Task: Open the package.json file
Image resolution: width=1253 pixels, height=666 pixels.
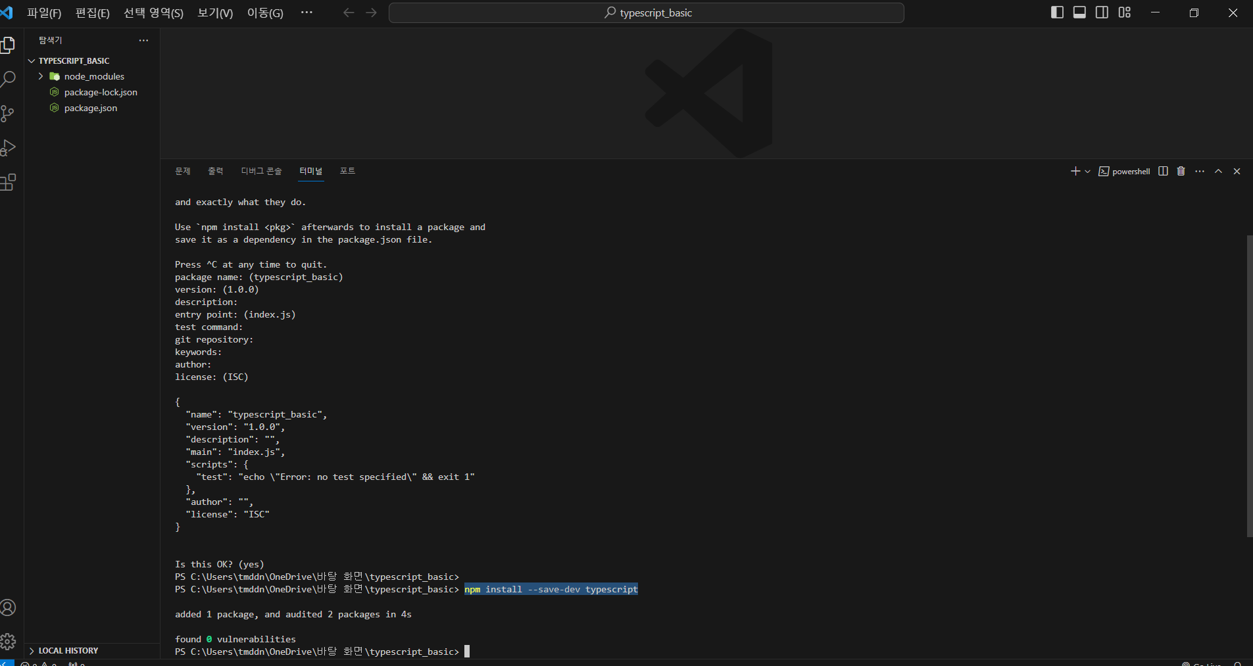Action: [91, 108]
